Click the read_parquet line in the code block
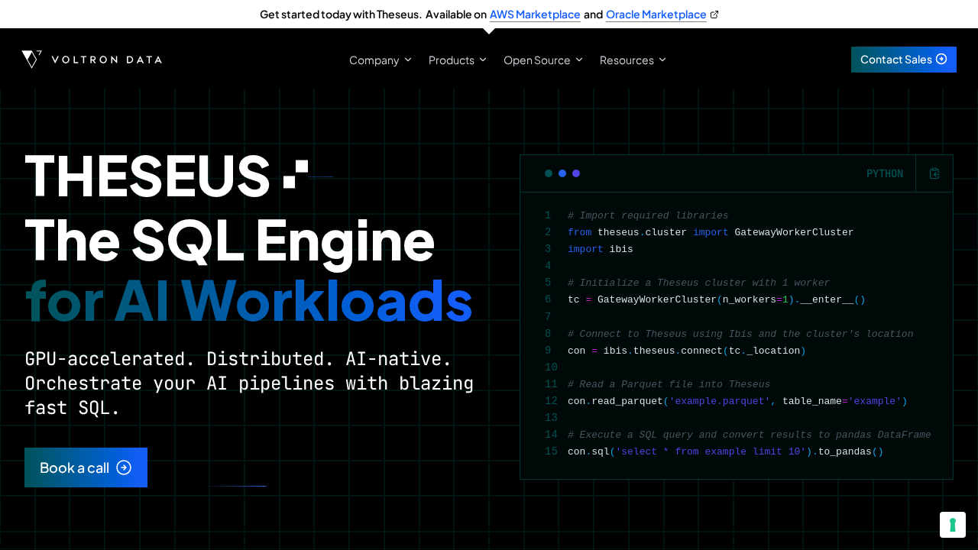The image size is (978, 550). coord(737,401)
